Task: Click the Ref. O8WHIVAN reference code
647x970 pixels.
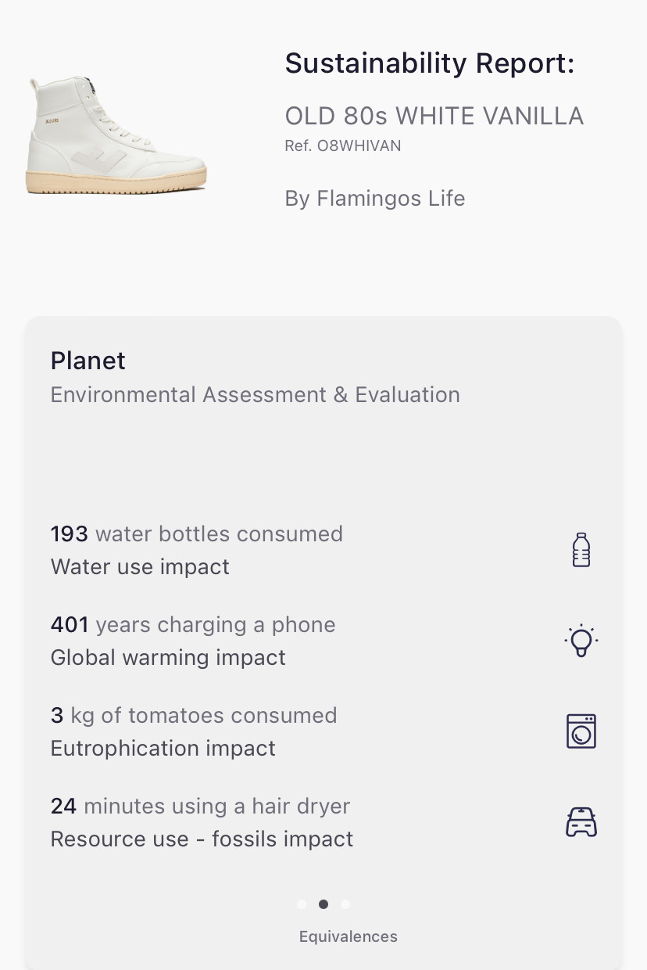Action: pyautogui.click(x=342, y=145)
